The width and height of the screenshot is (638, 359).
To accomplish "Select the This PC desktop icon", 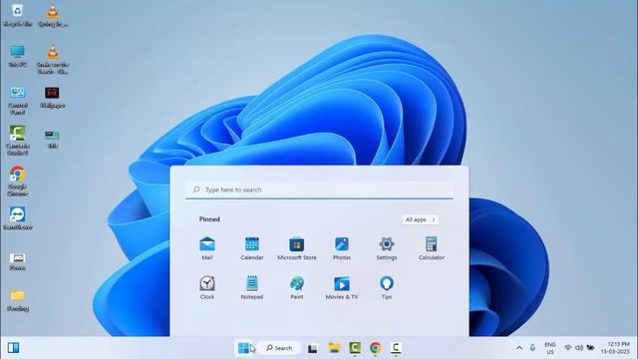I will 18,56.
